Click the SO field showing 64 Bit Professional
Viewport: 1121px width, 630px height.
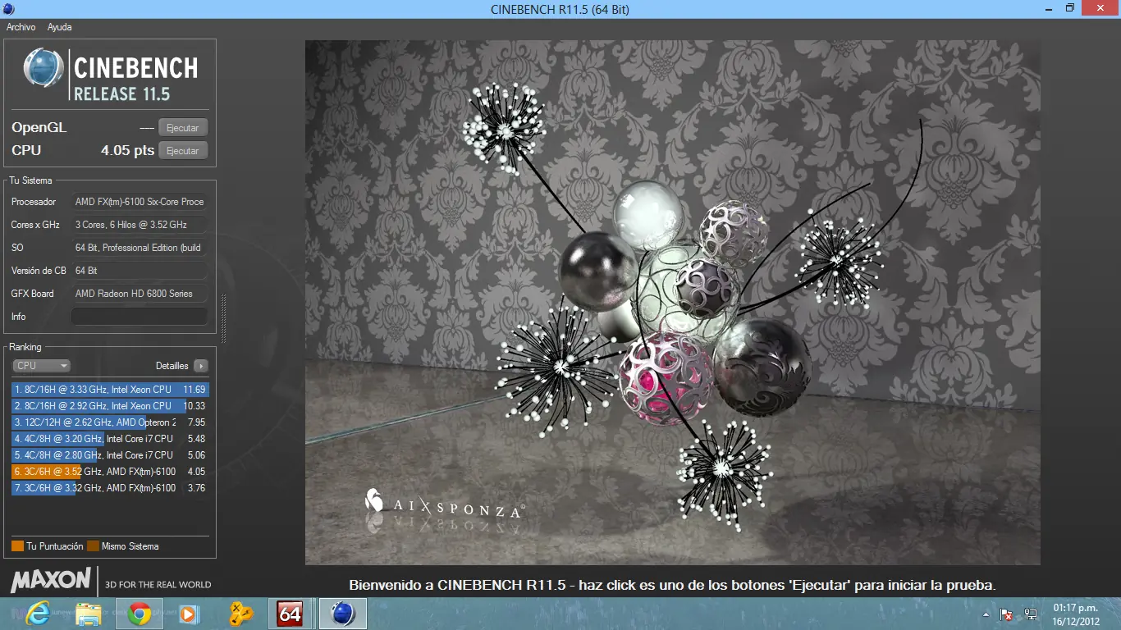(140, 248)
